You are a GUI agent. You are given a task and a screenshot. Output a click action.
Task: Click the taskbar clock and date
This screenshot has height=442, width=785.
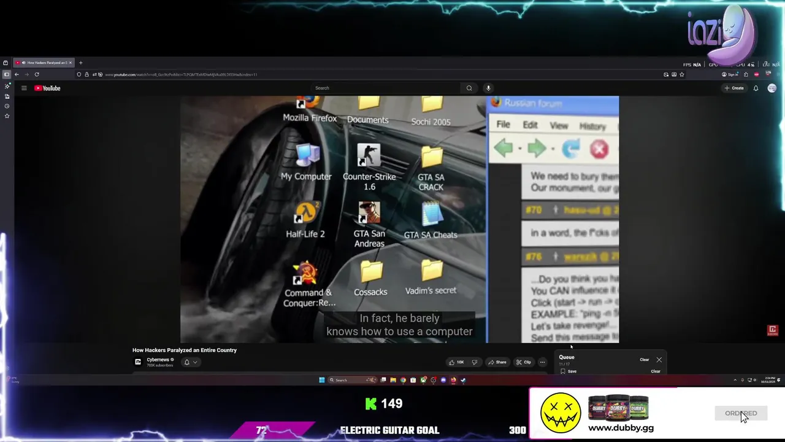click(768, 380)
